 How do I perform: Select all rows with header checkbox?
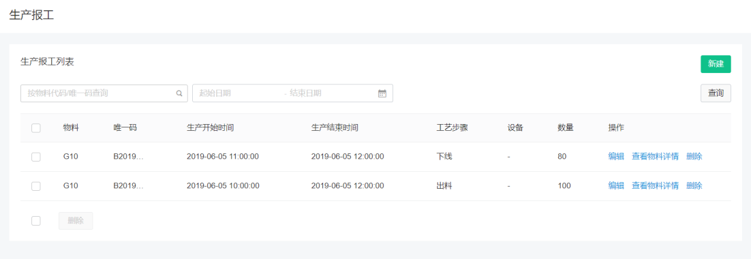coord(36,128)
